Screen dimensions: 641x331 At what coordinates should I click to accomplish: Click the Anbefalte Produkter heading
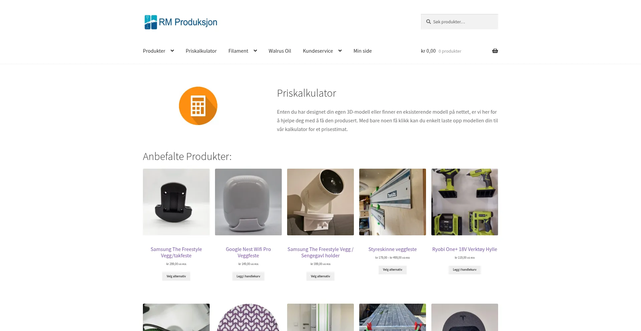click(187, 156)
